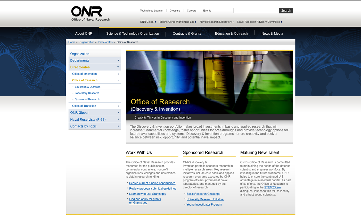
Task: Open Review proposal submittal guidelines link
Action: (153, 189)
